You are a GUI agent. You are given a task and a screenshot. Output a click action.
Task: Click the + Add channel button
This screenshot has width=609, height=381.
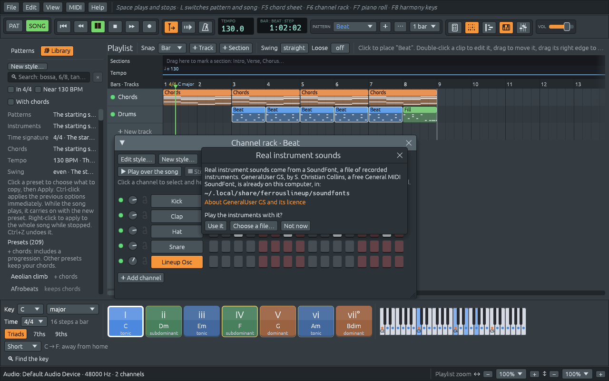click(141, 278)
